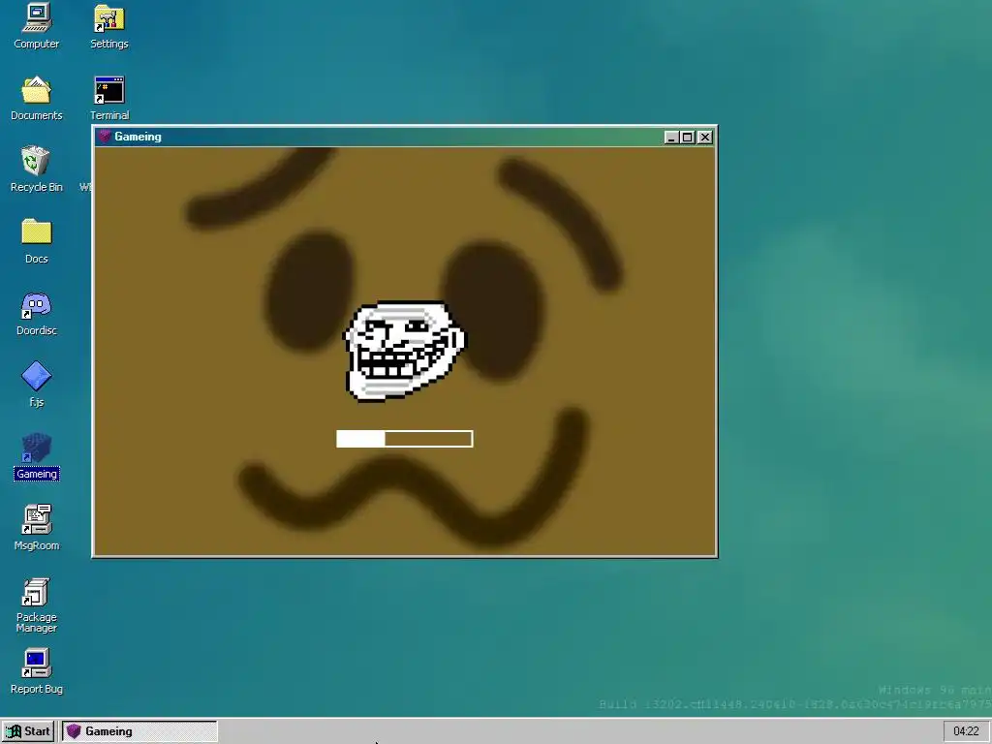This screenshot has width=992, height=744.
Task: Close the Gameing window
Action: point(705,138)
